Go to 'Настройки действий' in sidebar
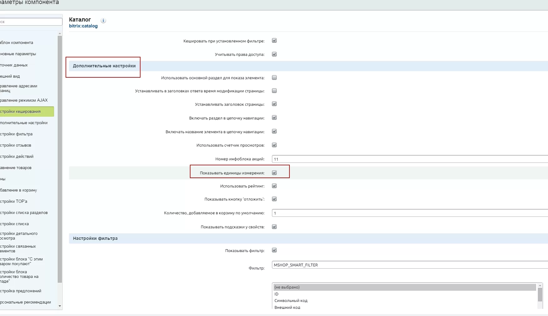 pos(17,157)
